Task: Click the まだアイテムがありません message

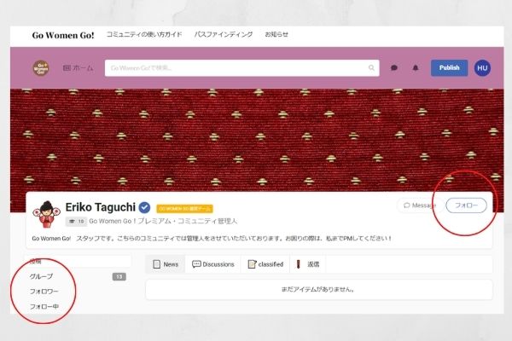Action: [318, 289]
